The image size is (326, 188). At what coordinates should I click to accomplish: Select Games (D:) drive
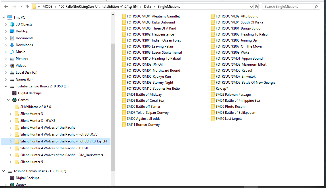24,79
